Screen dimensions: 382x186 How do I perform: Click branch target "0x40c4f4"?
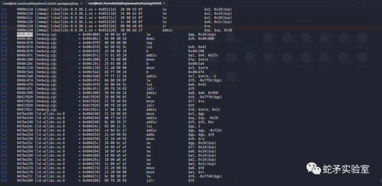196,72
